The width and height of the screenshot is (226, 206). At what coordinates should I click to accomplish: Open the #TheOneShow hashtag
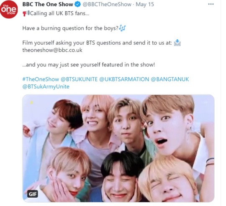tap(41, 79)
